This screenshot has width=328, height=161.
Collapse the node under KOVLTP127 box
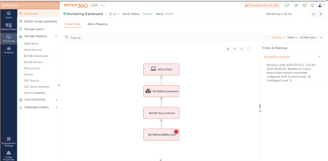(161, 77)
